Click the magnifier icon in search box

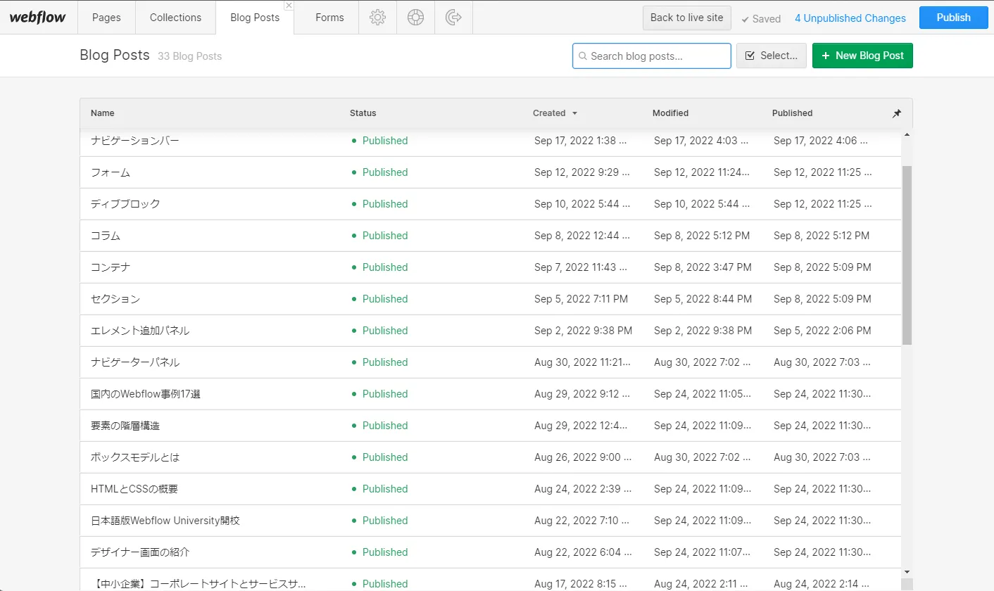[x=583, y=56]
